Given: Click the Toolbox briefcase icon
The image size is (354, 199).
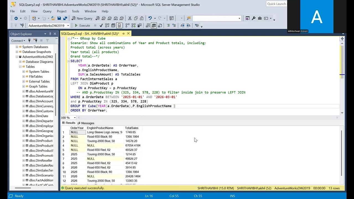Looking at the screenshot, I should [x=260, y=18].
